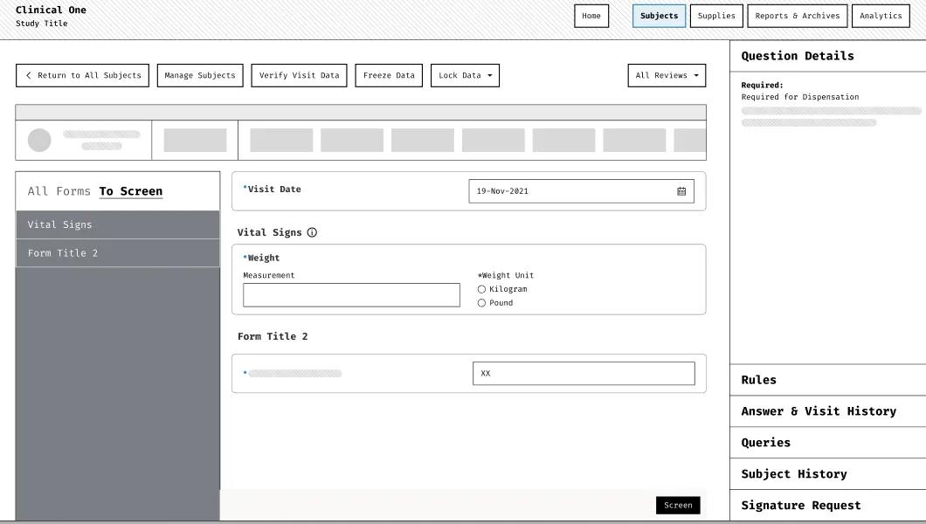
Task: Select the Kilogram weight unit
Action: click(x=481, y=289)
